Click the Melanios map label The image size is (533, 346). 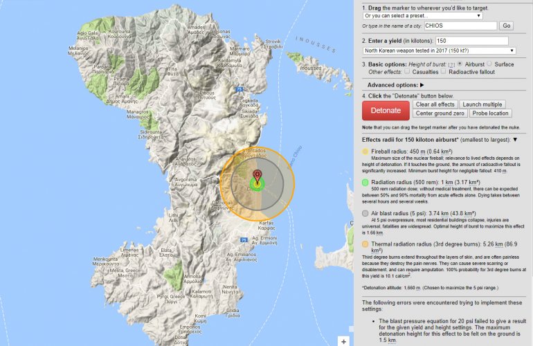[x=78, y=51]
